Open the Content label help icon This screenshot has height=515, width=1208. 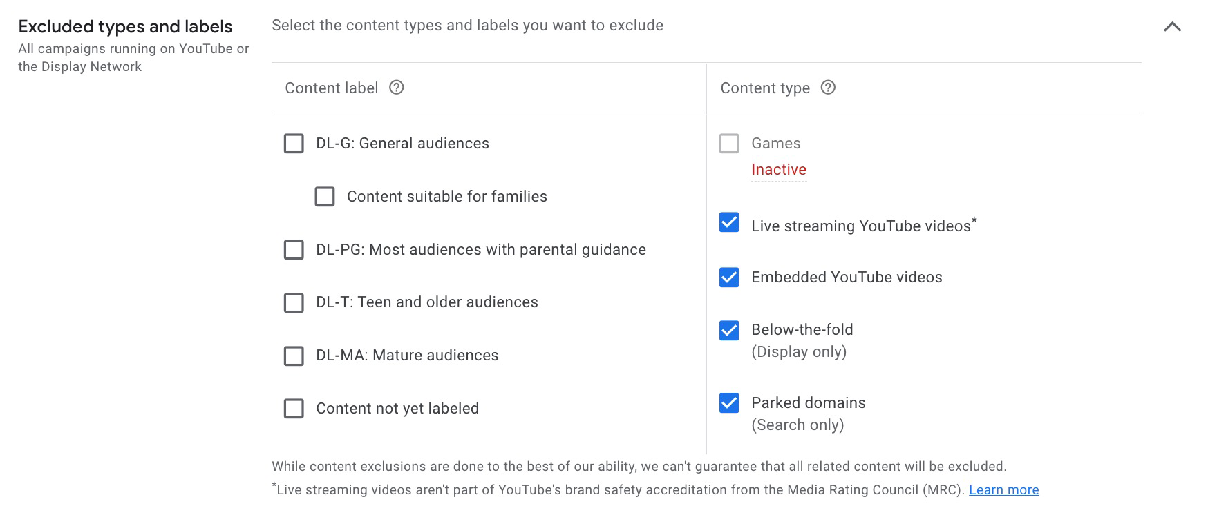(397, 88)
